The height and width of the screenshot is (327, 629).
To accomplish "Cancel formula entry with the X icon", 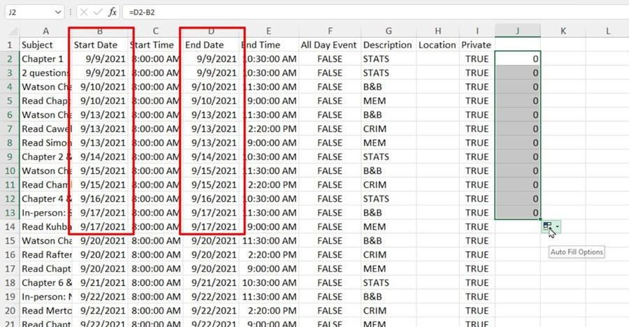I will click(x=84, y=12).
